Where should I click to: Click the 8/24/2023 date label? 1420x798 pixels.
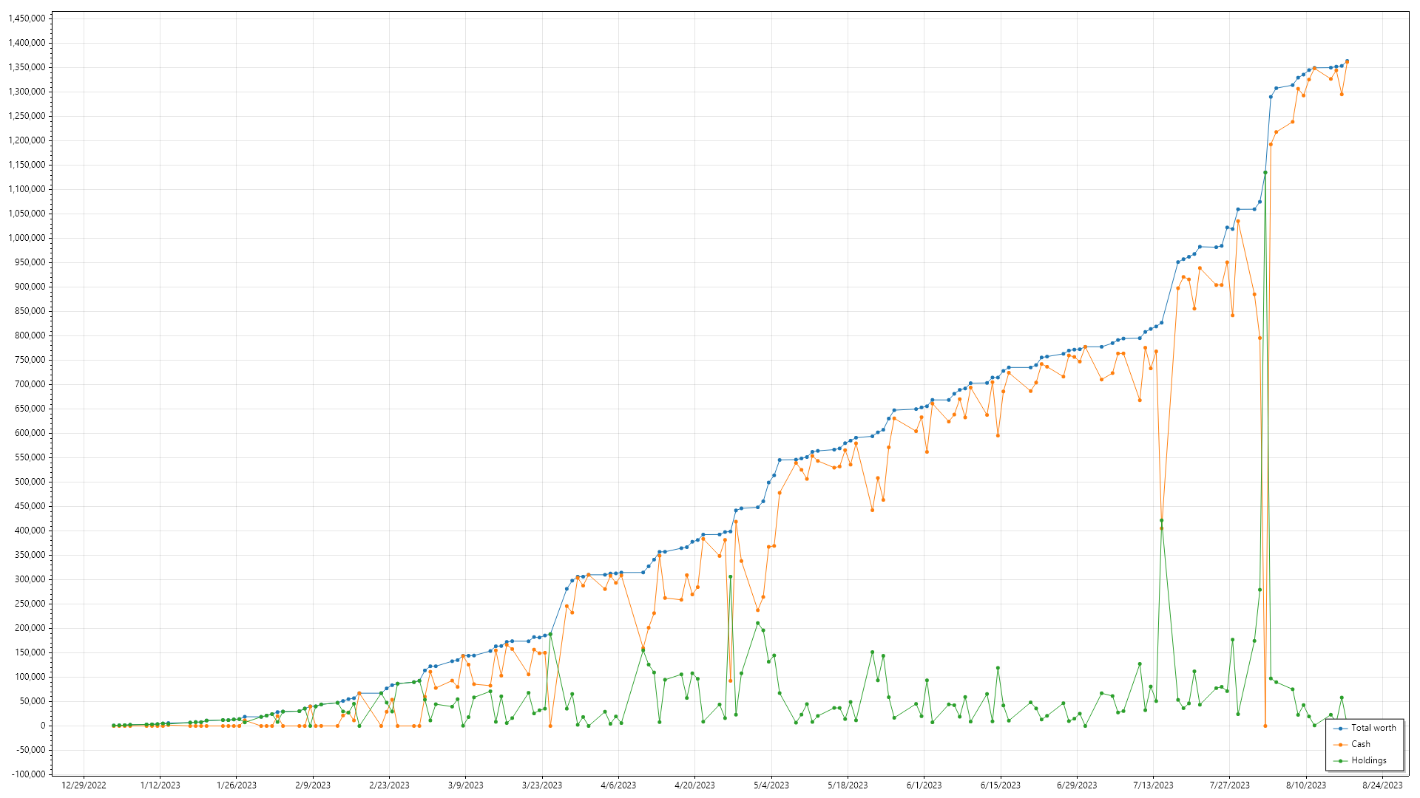[x=1383, y=785]
